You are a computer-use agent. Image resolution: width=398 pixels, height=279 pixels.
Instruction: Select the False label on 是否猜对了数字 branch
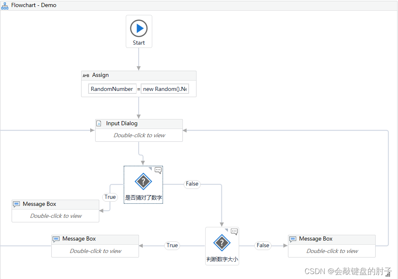pos(192,184)
